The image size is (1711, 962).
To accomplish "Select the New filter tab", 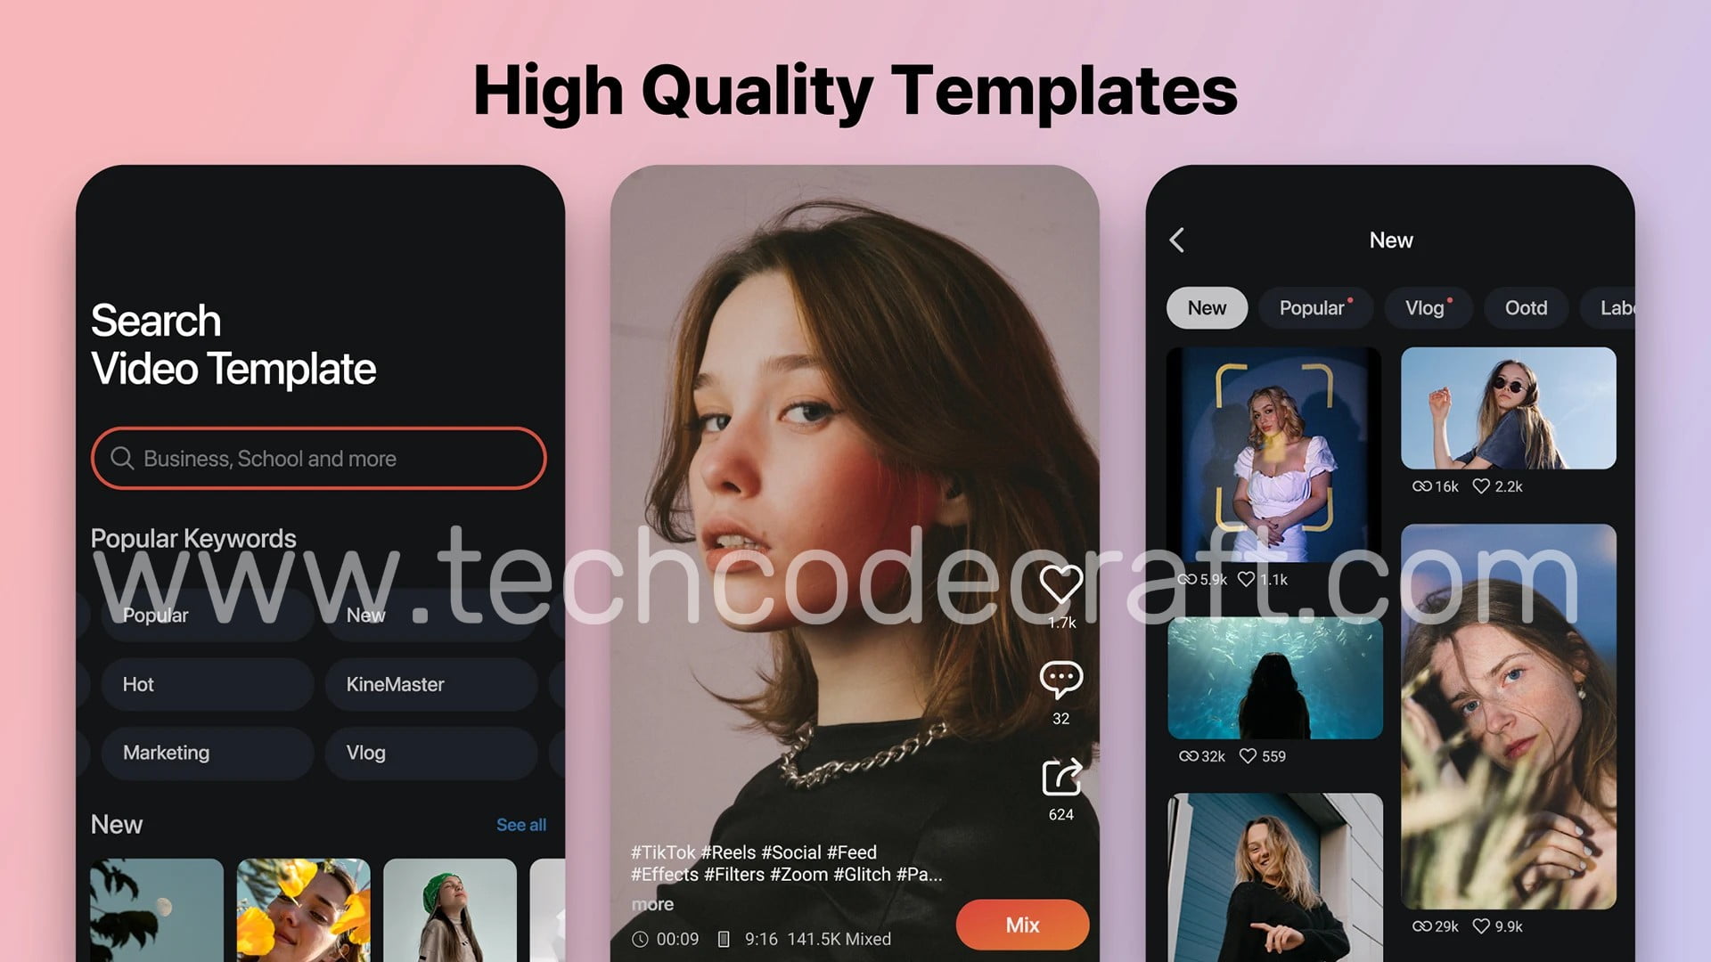I will tap(1206, 306).
